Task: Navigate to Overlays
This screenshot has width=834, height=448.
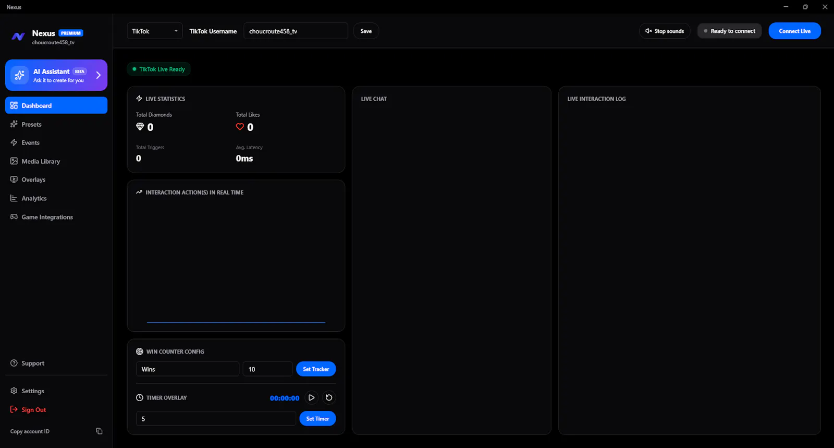Action: [x=56, y=180]
